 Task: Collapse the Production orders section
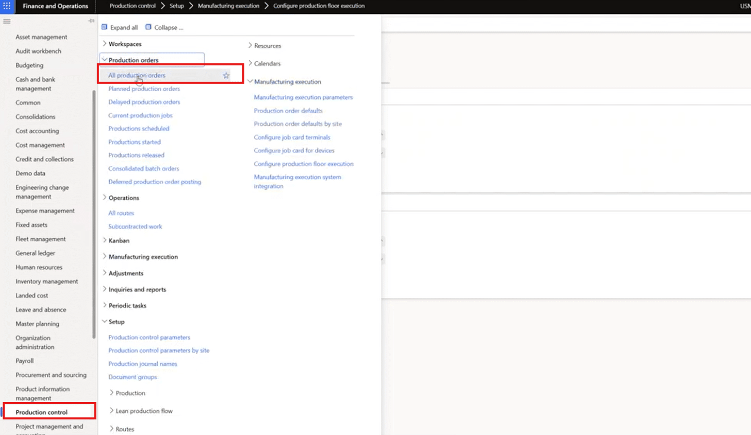(x=105, y=60)
